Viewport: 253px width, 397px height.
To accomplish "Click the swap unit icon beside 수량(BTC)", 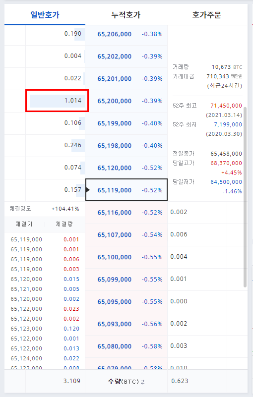I will click(x=143, y=382).
